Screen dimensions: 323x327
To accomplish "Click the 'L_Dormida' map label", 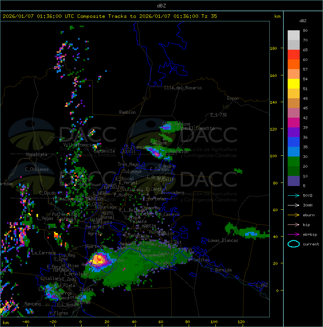I will [221, 270].
